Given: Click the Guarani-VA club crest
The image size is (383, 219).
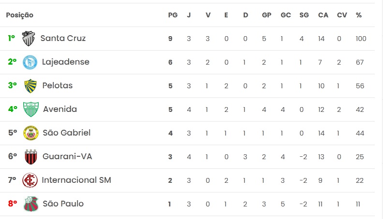Looking at the screenshot, I should (x=31, y=156).
